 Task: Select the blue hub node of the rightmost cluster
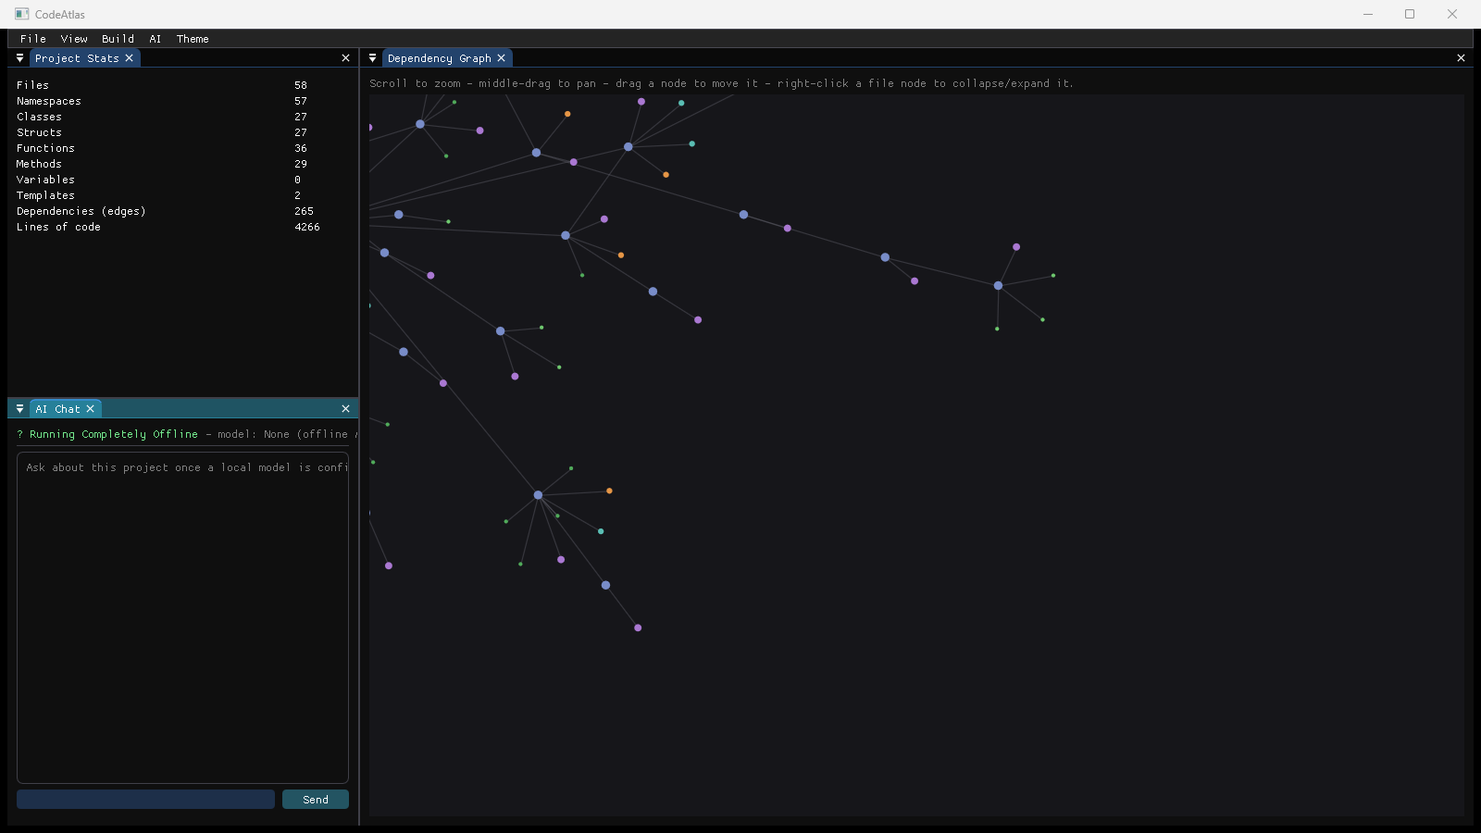[x=998, y=286]
